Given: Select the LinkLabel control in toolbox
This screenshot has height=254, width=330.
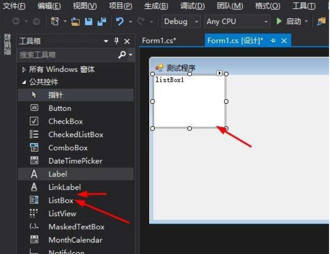Looking at the screenshot, I should tap(76, 187).
